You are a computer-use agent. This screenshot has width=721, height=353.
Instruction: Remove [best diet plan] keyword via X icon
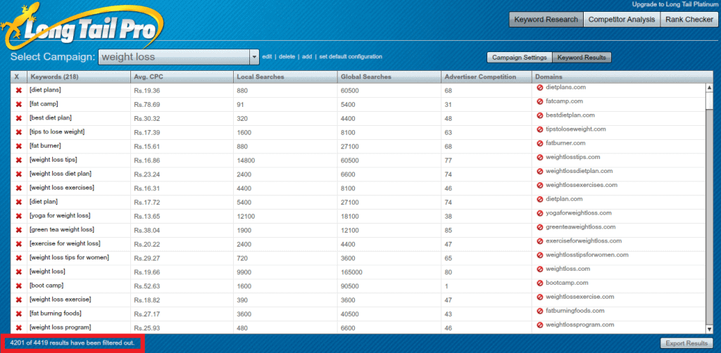[19, 118]
